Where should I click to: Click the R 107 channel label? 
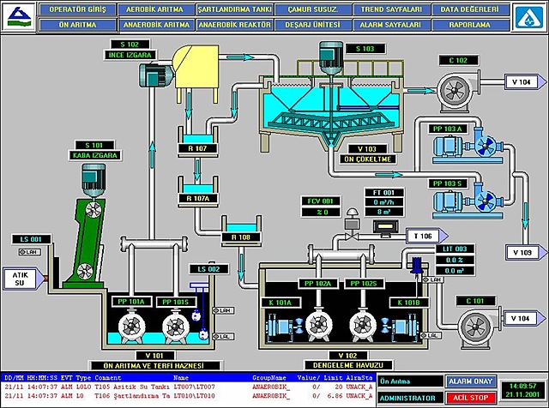pos(197,148)
